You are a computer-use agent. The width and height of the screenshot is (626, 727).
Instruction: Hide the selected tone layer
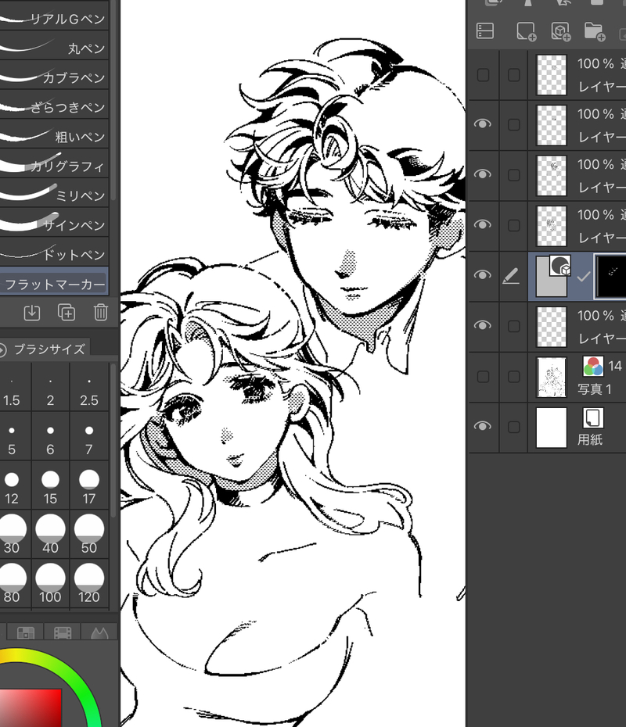pyautogui.click(x=483, y=275)
